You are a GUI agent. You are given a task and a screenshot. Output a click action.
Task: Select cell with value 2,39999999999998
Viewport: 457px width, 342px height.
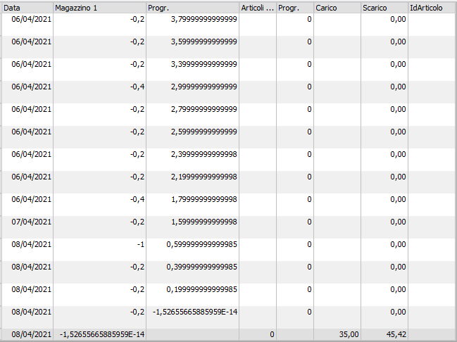[x=193, y=159]
